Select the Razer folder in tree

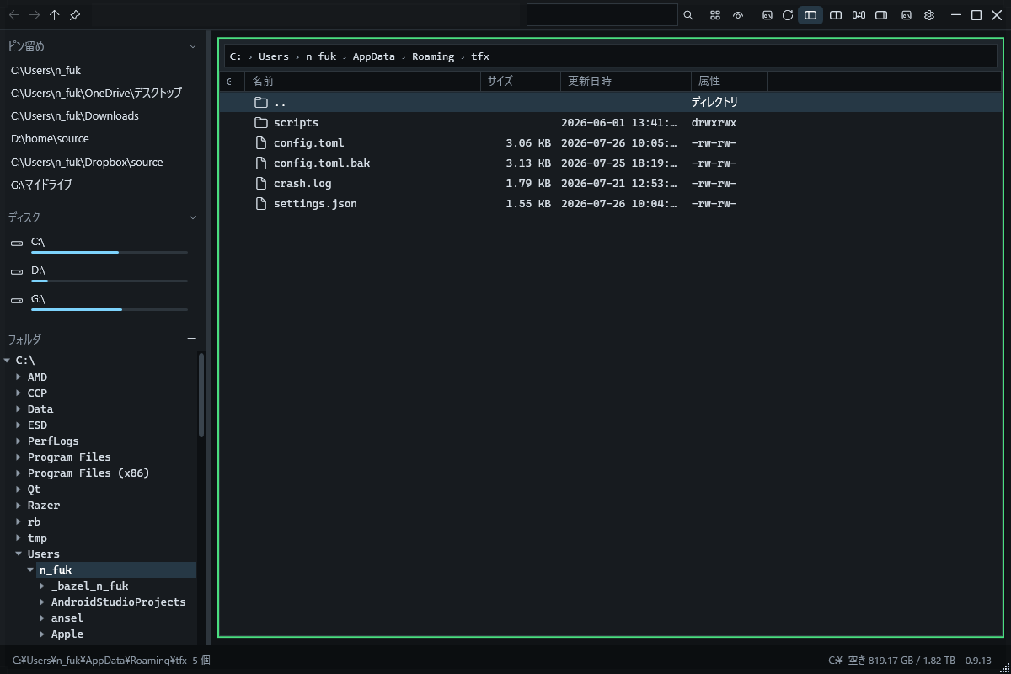coord(44,505)
